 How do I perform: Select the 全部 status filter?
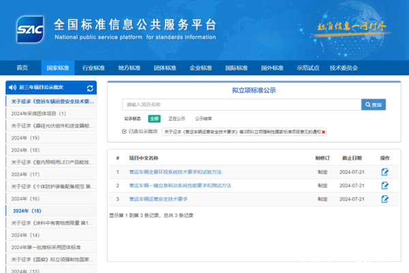click(x=155, y=118)
